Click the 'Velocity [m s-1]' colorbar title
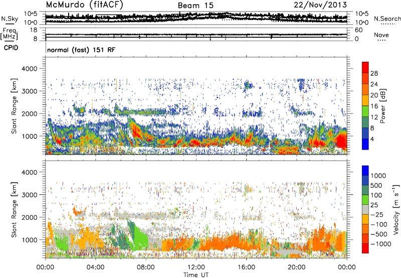Image resolution: width=401 pixels, height=278 pixels. click(396, 209)
